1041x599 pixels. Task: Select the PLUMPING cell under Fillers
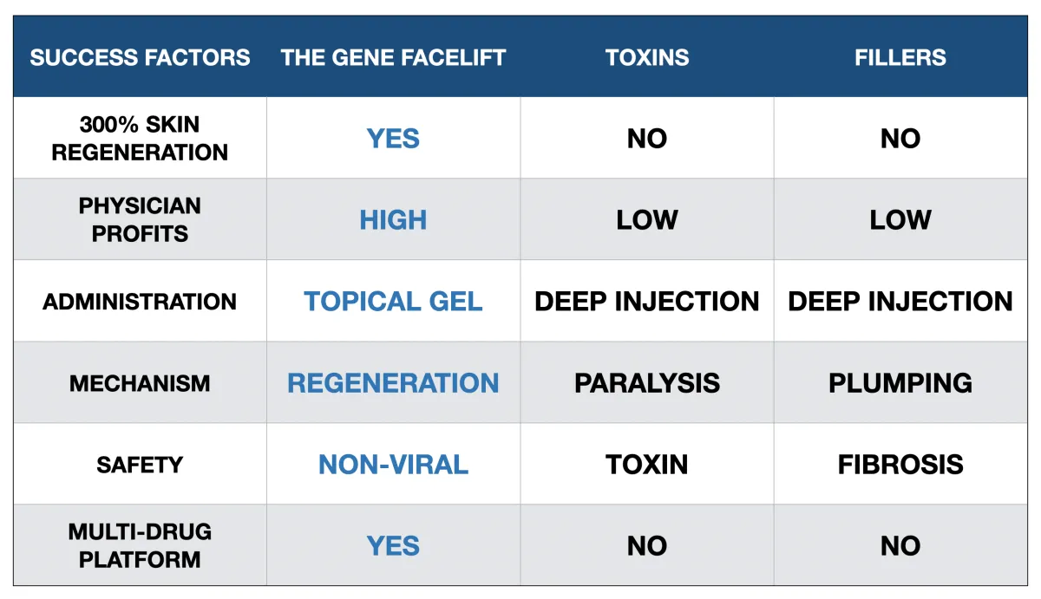point(900,382)
